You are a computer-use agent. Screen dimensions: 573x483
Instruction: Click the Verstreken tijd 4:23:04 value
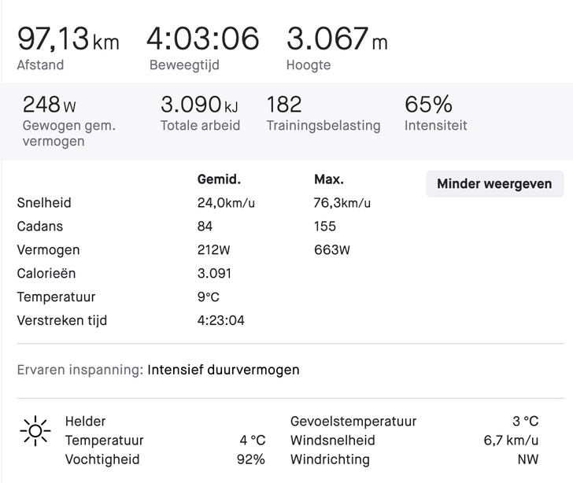pos(220,320)
